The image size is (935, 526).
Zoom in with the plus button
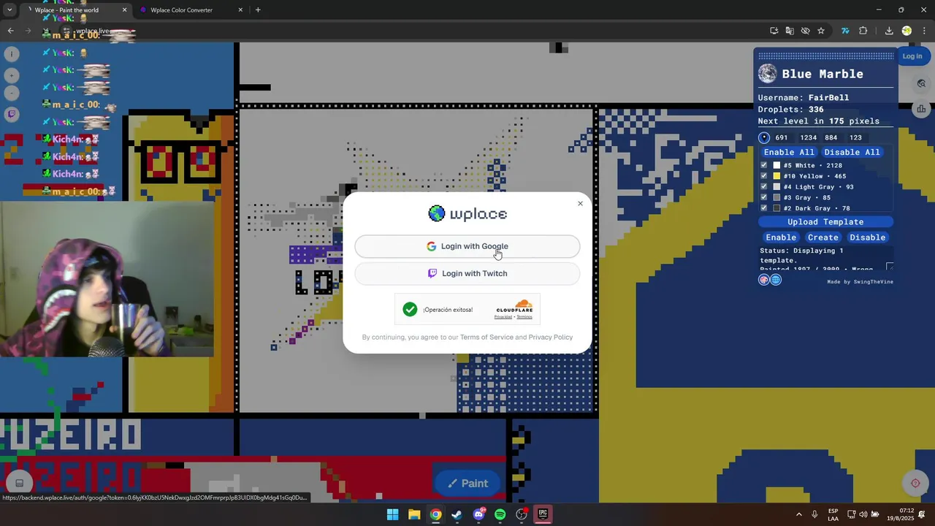coord(12,75)
